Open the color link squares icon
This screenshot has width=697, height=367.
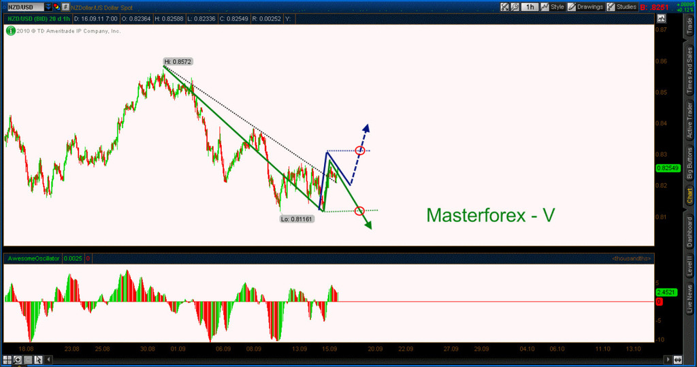click(x=56, y=7)
